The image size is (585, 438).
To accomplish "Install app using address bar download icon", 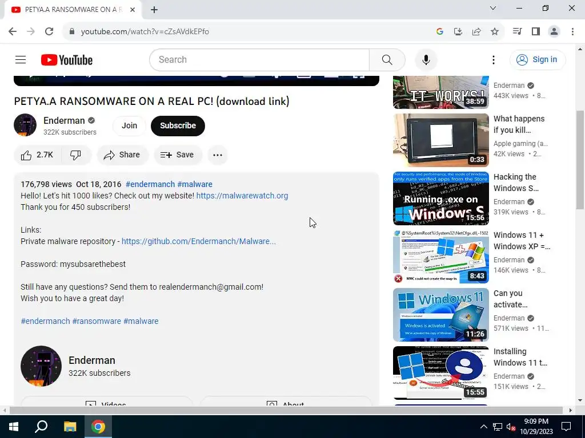I will [458, 32].
